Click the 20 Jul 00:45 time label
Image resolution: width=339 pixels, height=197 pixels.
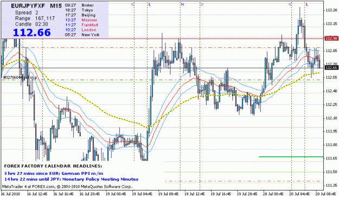[x=273, y=194]
